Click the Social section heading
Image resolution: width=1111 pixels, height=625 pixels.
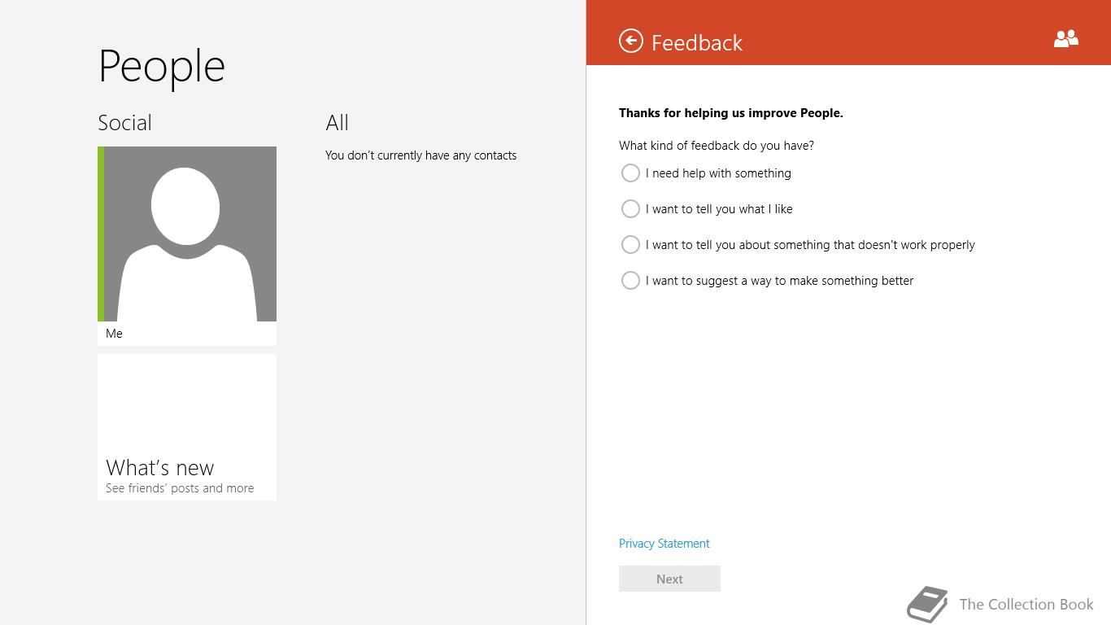124,123
